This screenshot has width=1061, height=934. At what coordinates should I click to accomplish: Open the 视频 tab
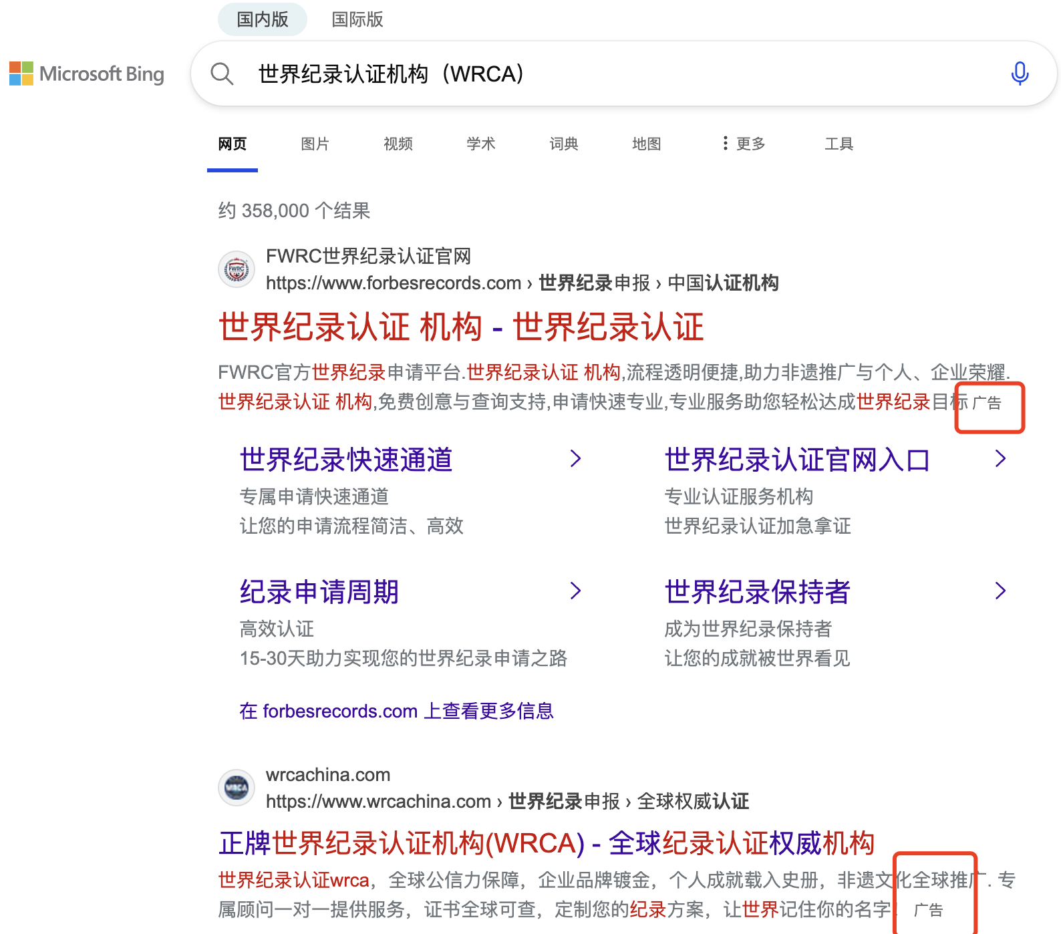398,144
